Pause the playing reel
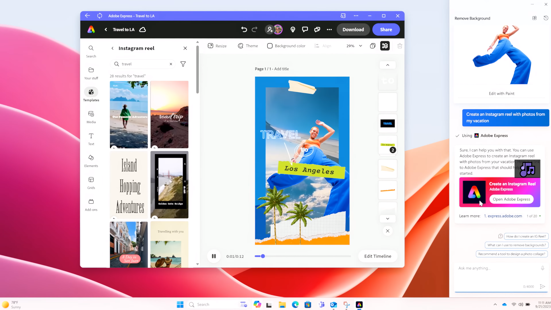551x310 pixels. pyautogui.click(x=214, y=256)
